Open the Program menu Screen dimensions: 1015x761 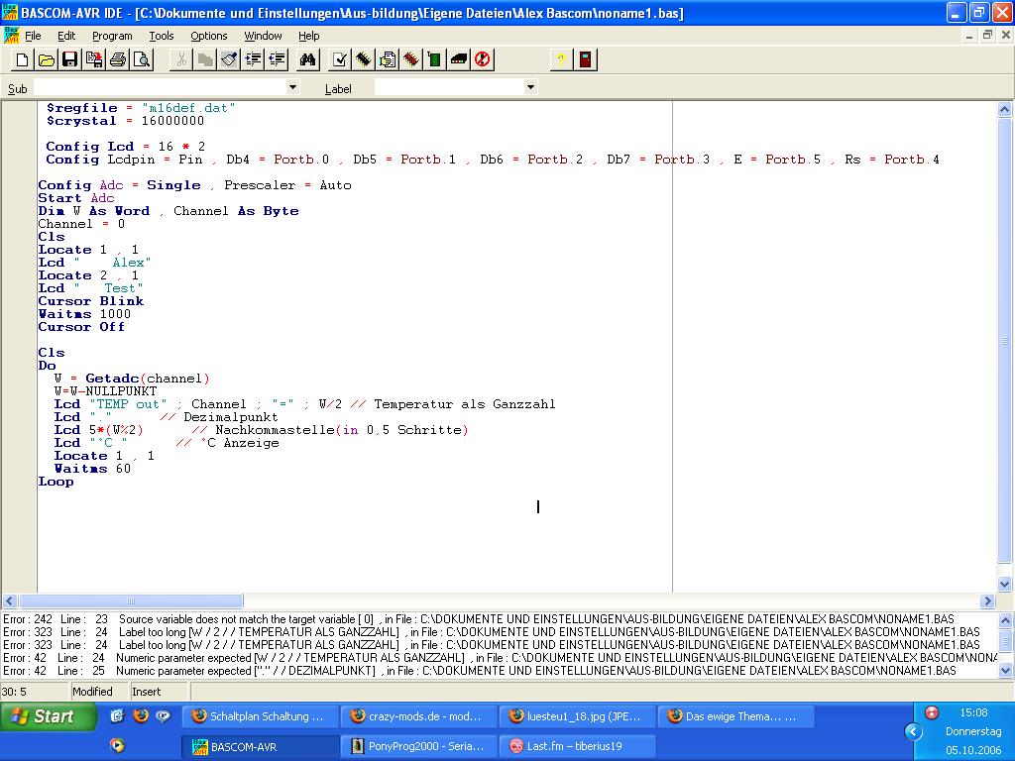112,36
